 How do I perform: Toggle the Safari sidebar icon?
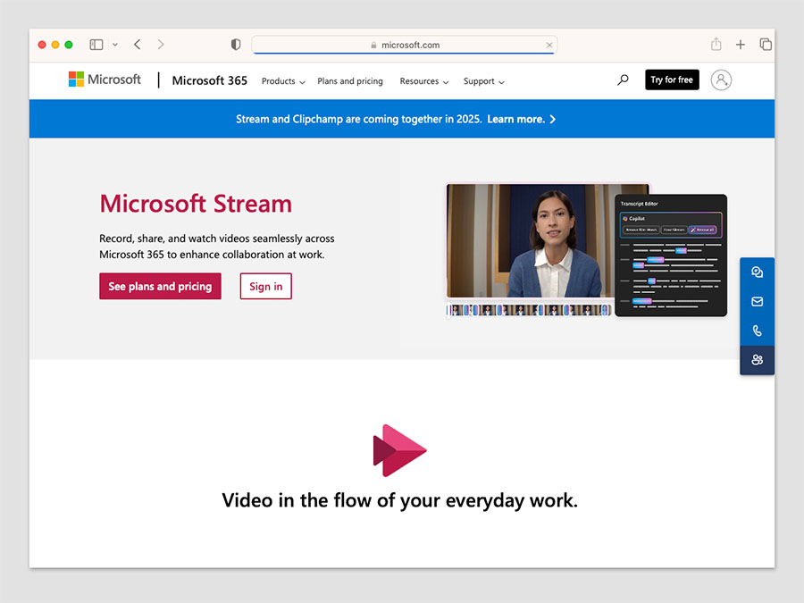click(96, 45)
